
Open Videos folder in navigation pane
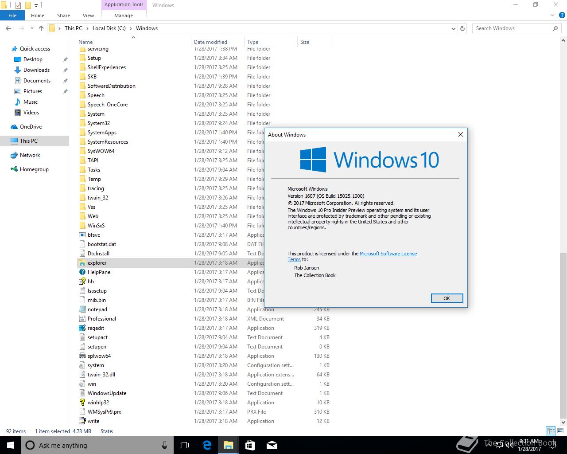[x=31, y=113]
